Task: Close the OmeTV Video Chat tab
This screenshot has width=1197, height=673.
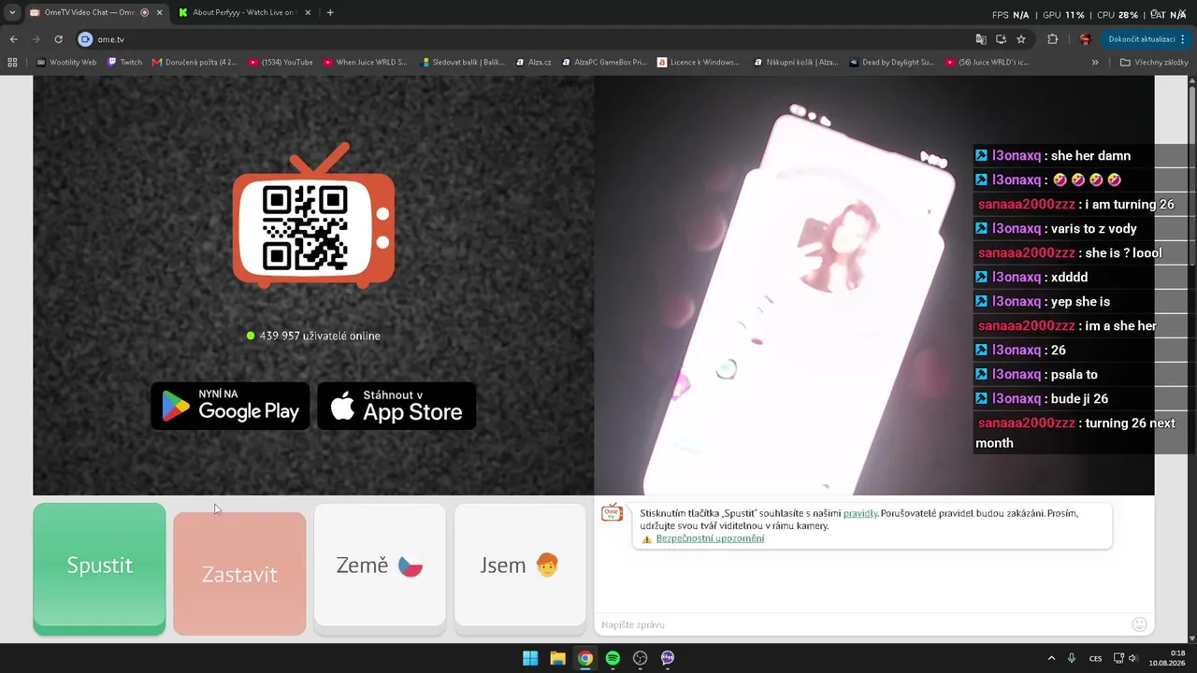Action: click(160, 13)
